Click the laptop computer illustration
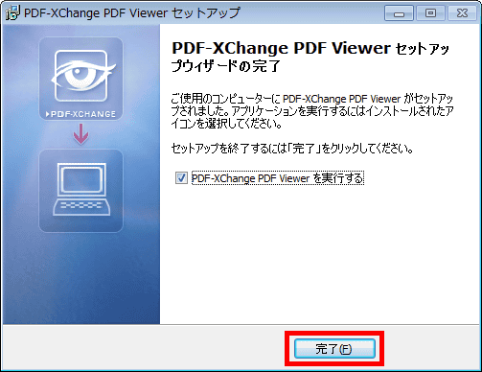 pyautogui.click(x=81, y=191)
